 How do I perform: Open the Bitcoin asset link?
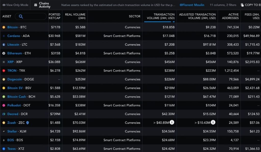point(12,27)
